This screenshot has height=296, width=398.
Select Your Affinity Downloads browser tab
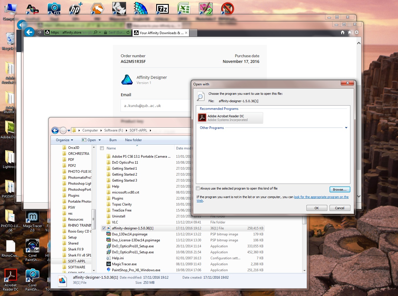[x=161, y=33]
